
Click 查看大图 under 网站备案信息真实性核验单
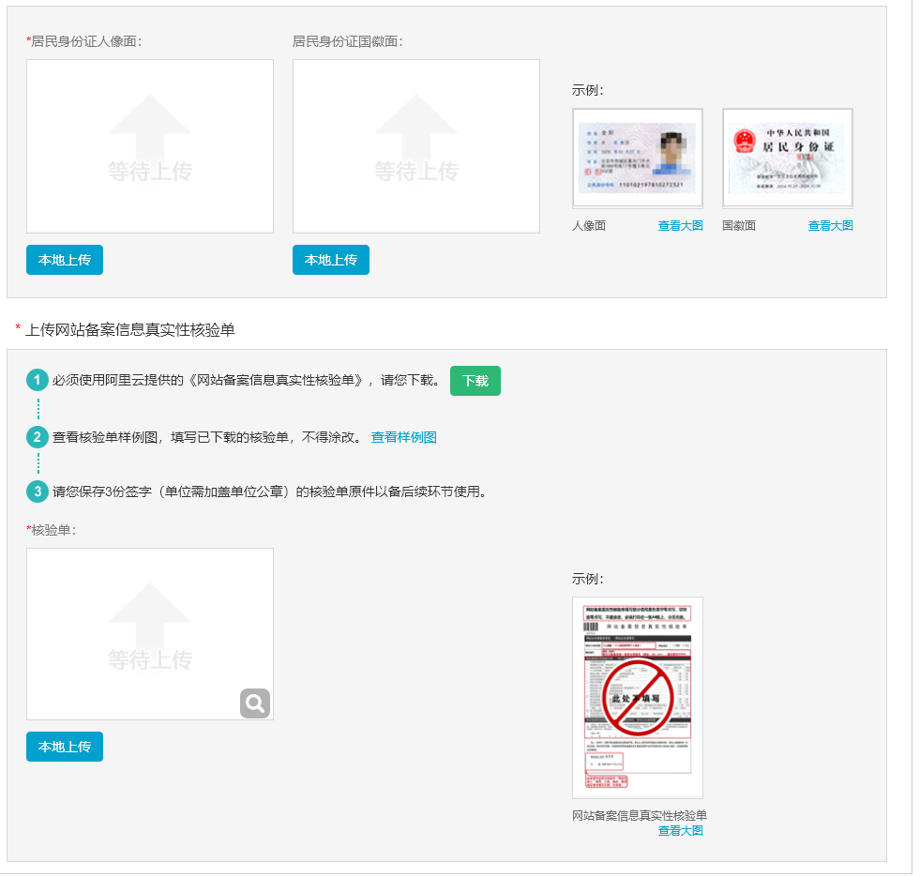coord(681,830)
